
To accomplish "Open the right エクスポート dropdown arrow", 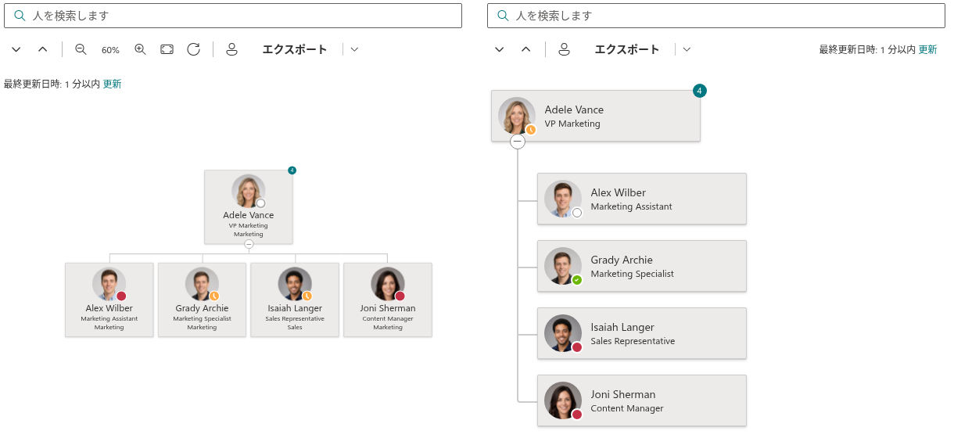I will [x=687, y=49].
